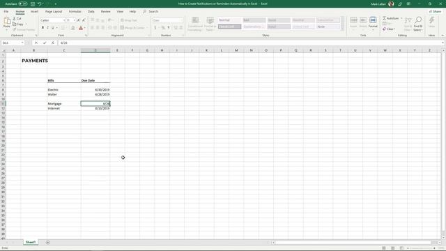The height and width of the screenshot is (251, 446).
Task: Click the Decrease Font Size icon
Action: pyautogui.click(x=84, y=20)
